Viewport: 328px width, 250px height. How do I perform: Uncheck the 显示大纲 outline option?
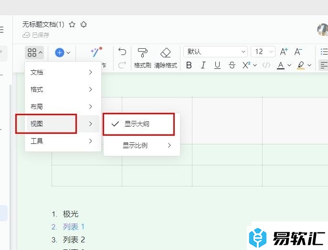137,124
